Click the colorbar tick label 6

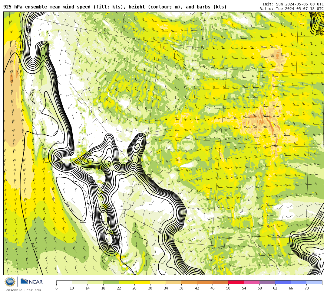coord(57,288)
